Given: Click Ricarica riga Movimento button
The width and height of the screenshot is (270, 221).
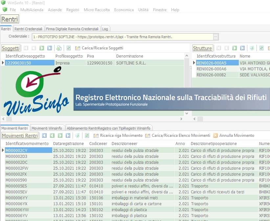Looking at the screenshot, I should (x=118, y=135).
